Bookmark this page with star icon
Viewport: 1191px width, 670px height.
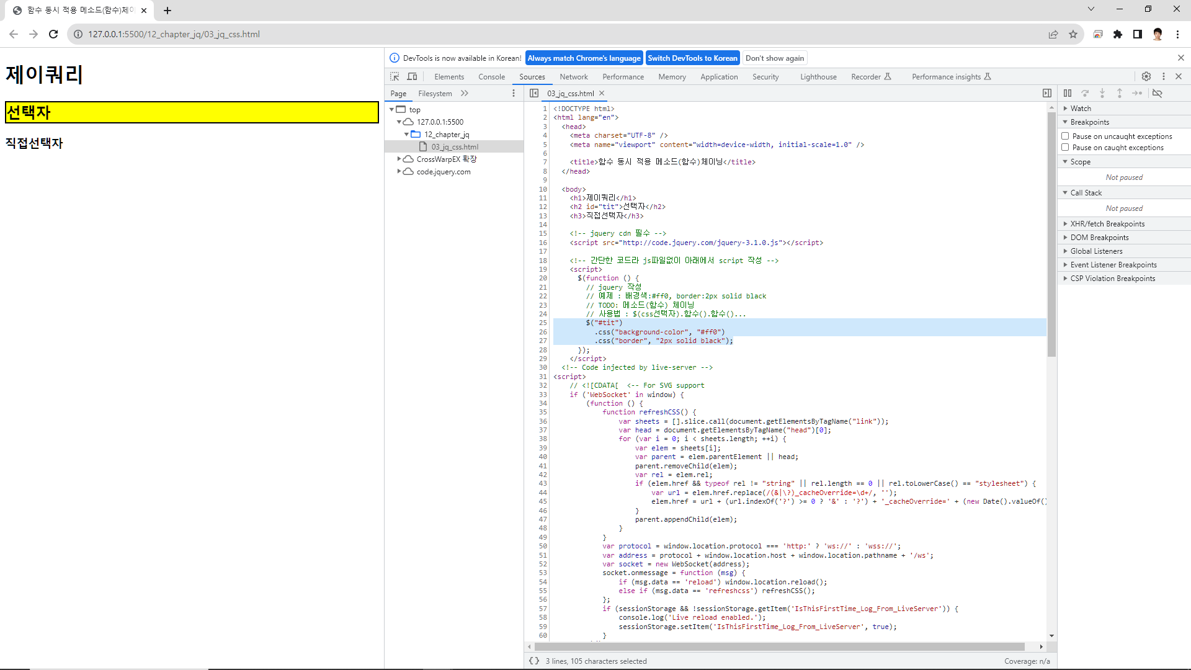[x=1073, y=34]
